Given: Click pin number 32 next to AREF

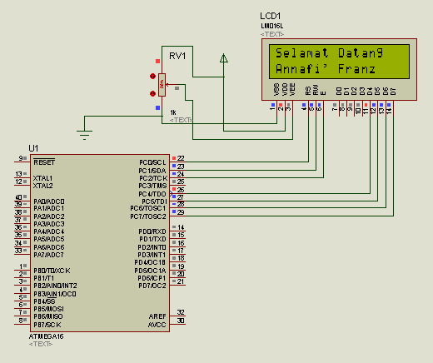Looking at the screenshot, I should (181, 312).
